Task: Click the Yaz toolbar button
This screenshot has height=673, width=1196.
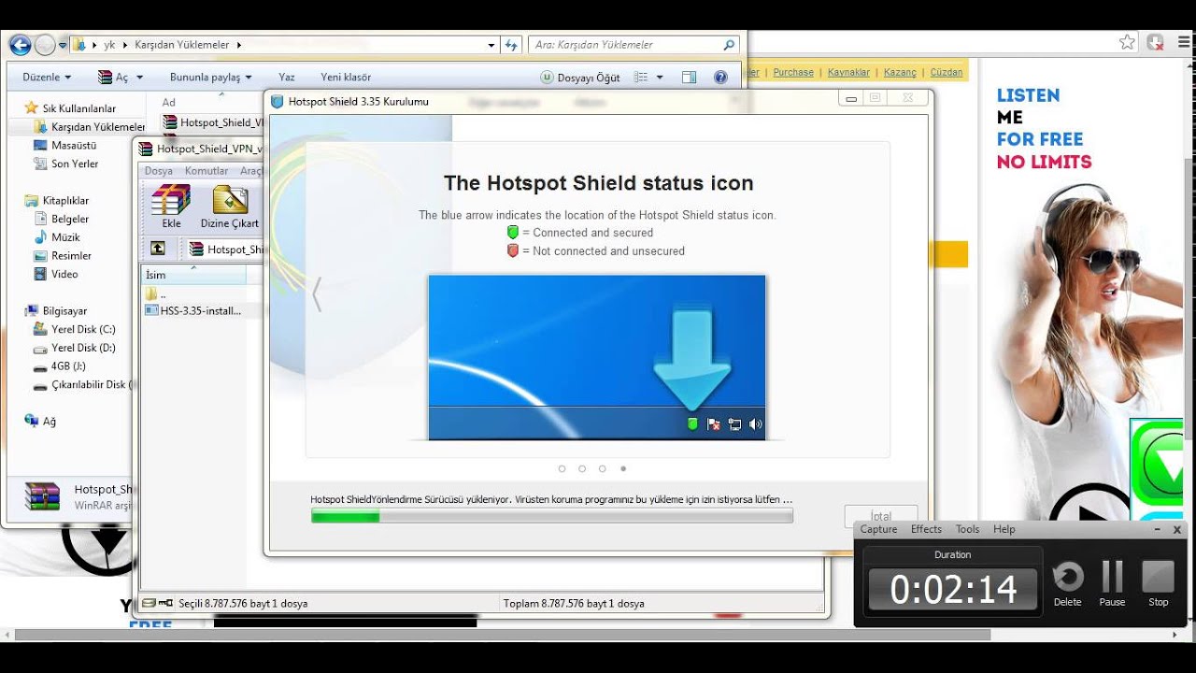Action: 287,78
